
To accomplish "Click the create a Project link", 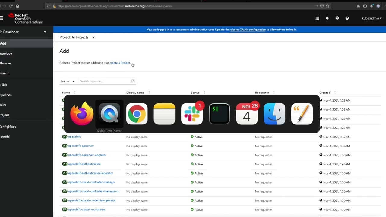I will 120,63.
